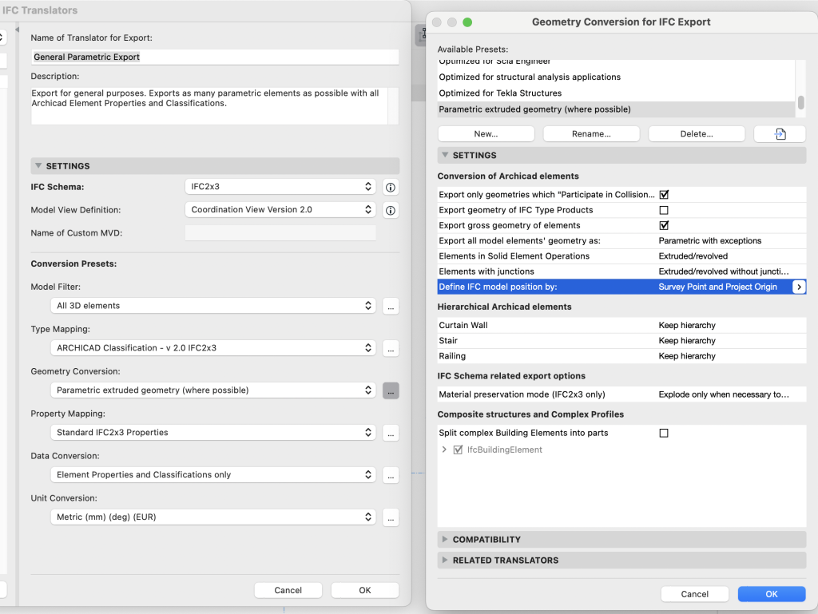Click the Name of Translator text field
This screenshot has height=614, width=818.
215,57
